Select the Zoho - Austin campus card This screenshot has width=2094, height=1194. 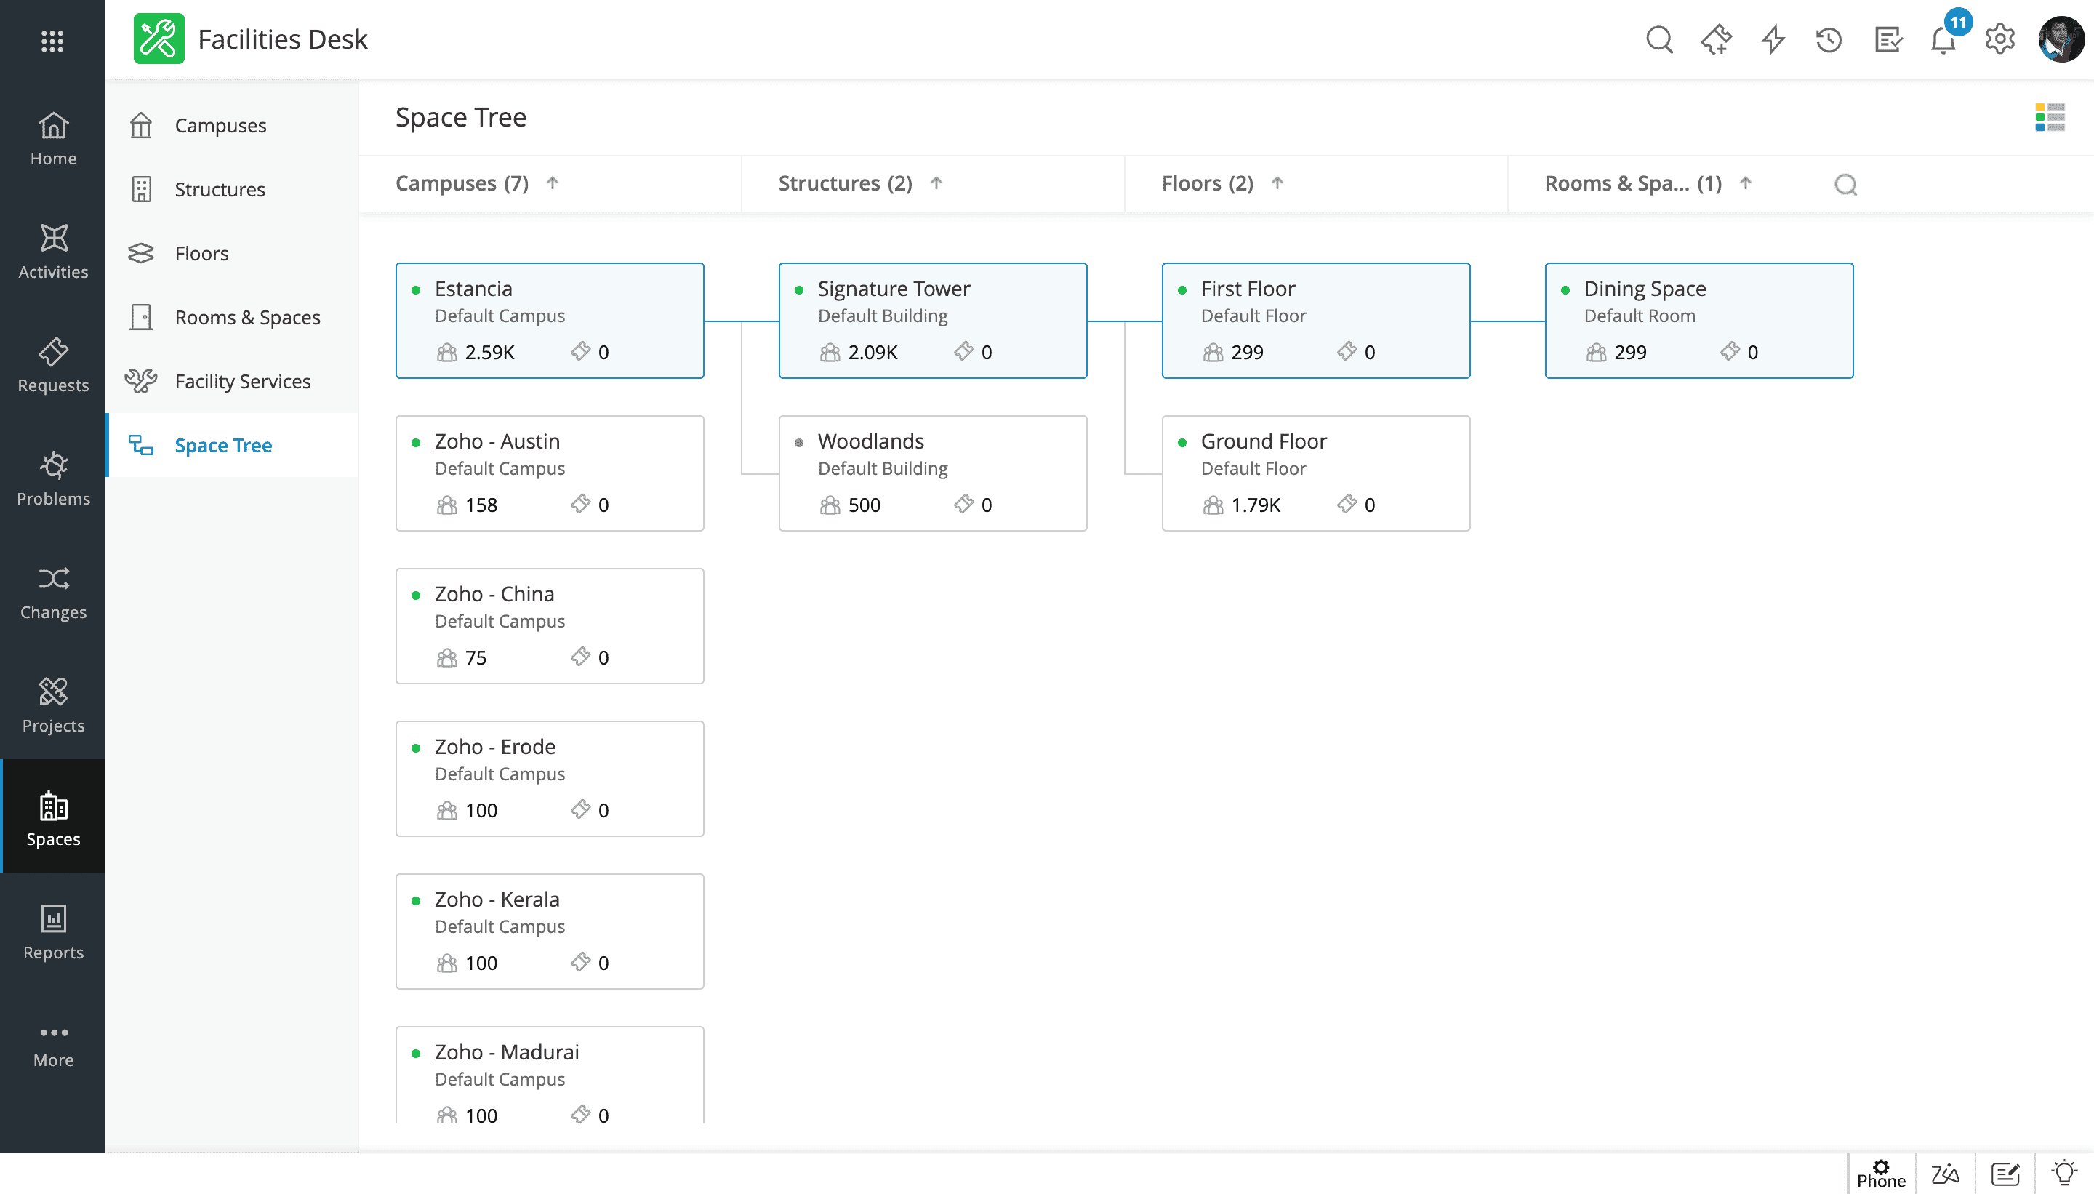[x=550, y=473]
